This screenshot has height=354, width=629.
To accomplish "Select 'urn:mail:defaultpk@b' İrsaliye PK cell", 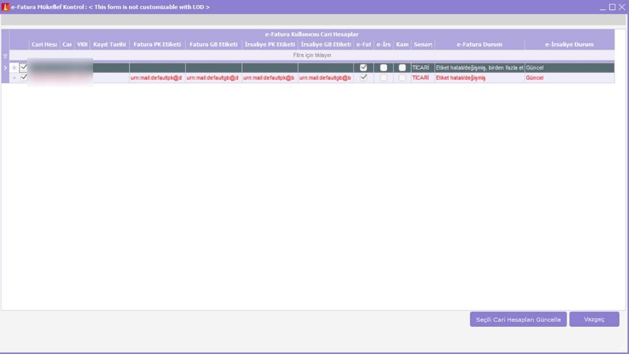I will click(x=270, y=78).
